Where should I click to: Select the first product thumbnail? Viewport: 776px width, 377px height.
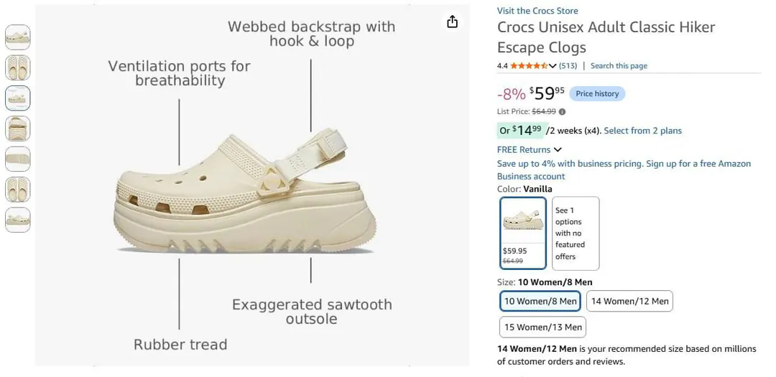pos(18,37)
